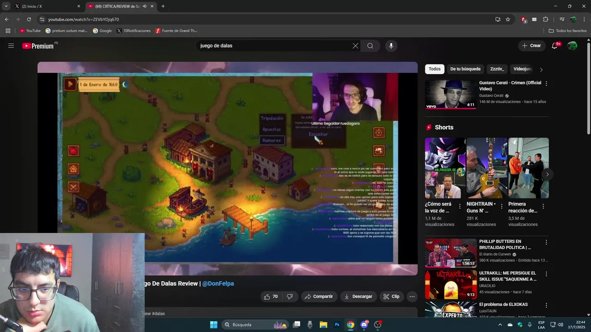Open YouTube notifications bell
This screenshot has width=591, height=332.
point(555,46)
